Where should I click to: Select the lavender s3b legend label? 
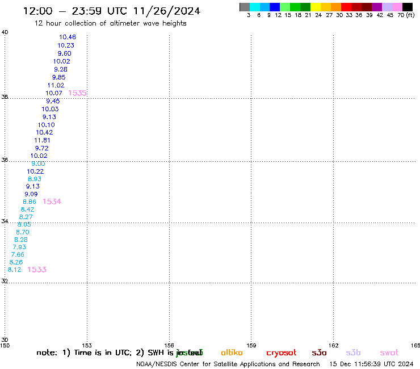[353, 353]
